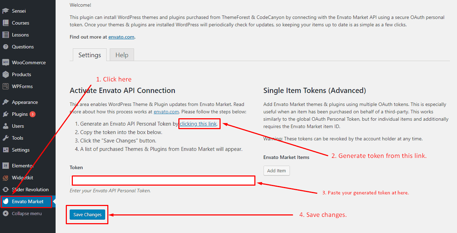
Task: Focus the Token input field
Action: 164,180
